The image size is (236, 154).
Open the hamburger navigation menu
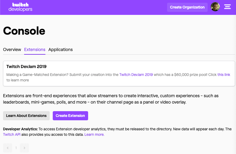(227, 7)
